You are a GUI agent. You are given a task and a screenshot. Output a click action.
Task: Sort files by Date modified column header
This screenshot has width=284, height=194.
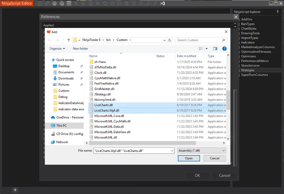click(186, 56)
